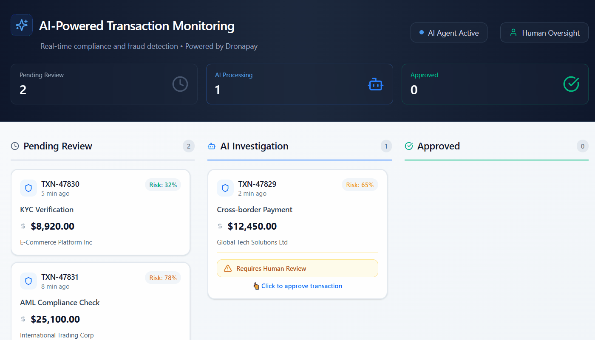Click the Pending Review count badge
Image resolution: width=595 pixels, height=340 pixels.
click(x=188, y=146)
